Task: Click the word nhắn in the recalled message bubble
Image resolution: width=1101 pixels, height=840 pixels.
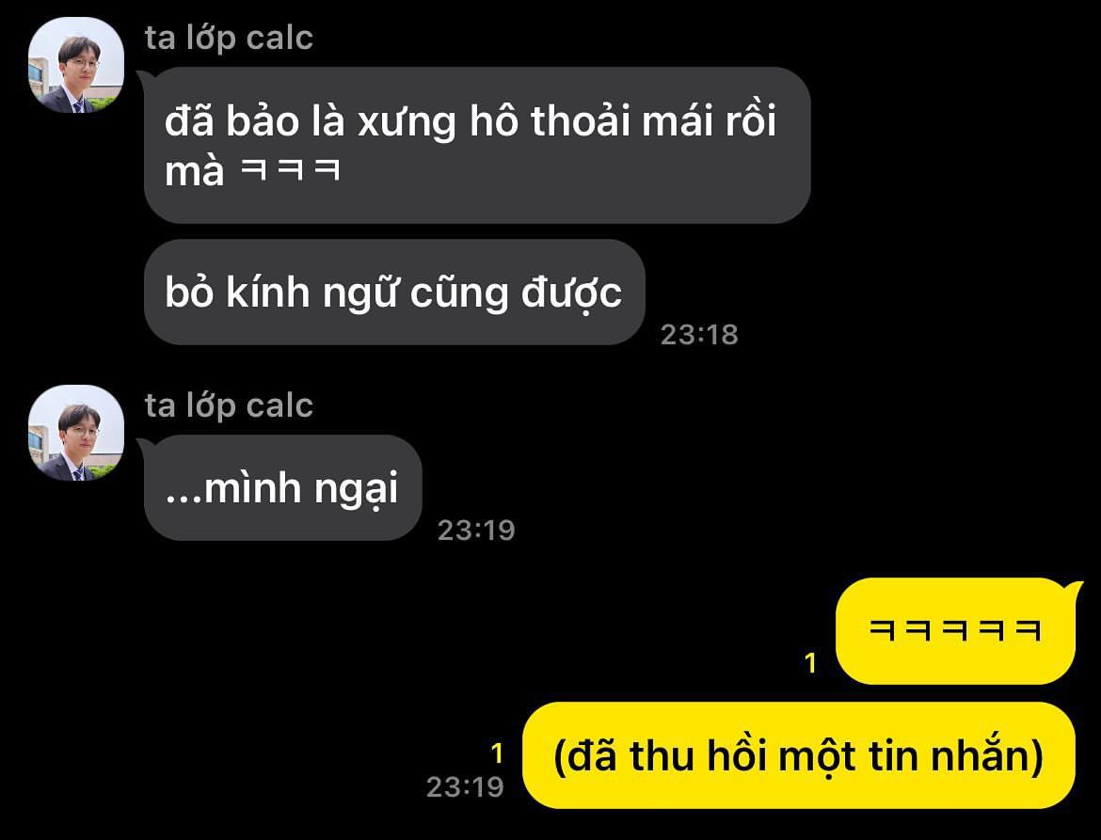Action: pyautogui.click(x=981, y=755)
